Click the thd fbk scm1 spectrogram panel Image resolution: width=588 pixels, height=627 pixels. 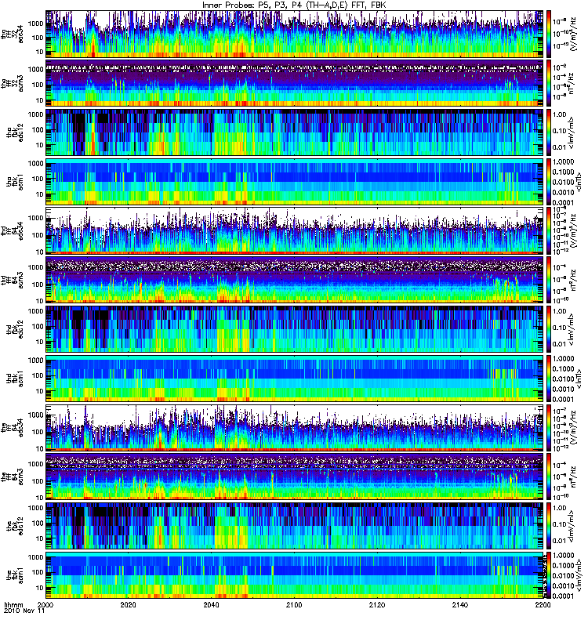[295, 379]
